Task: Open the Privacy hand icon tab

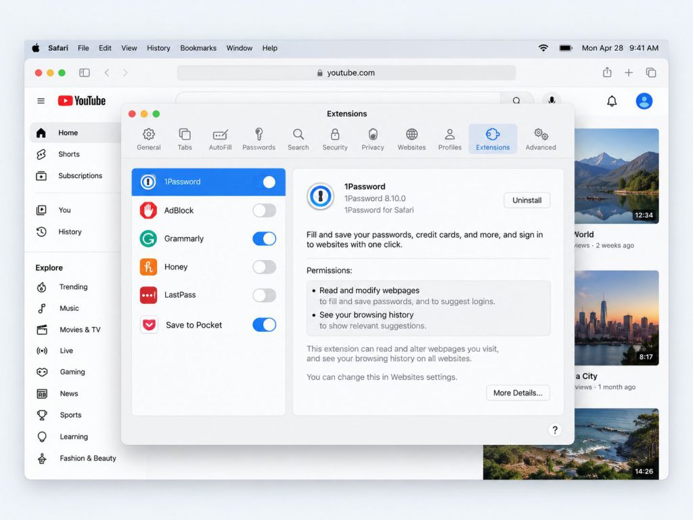Action: (x=373, y=139)
